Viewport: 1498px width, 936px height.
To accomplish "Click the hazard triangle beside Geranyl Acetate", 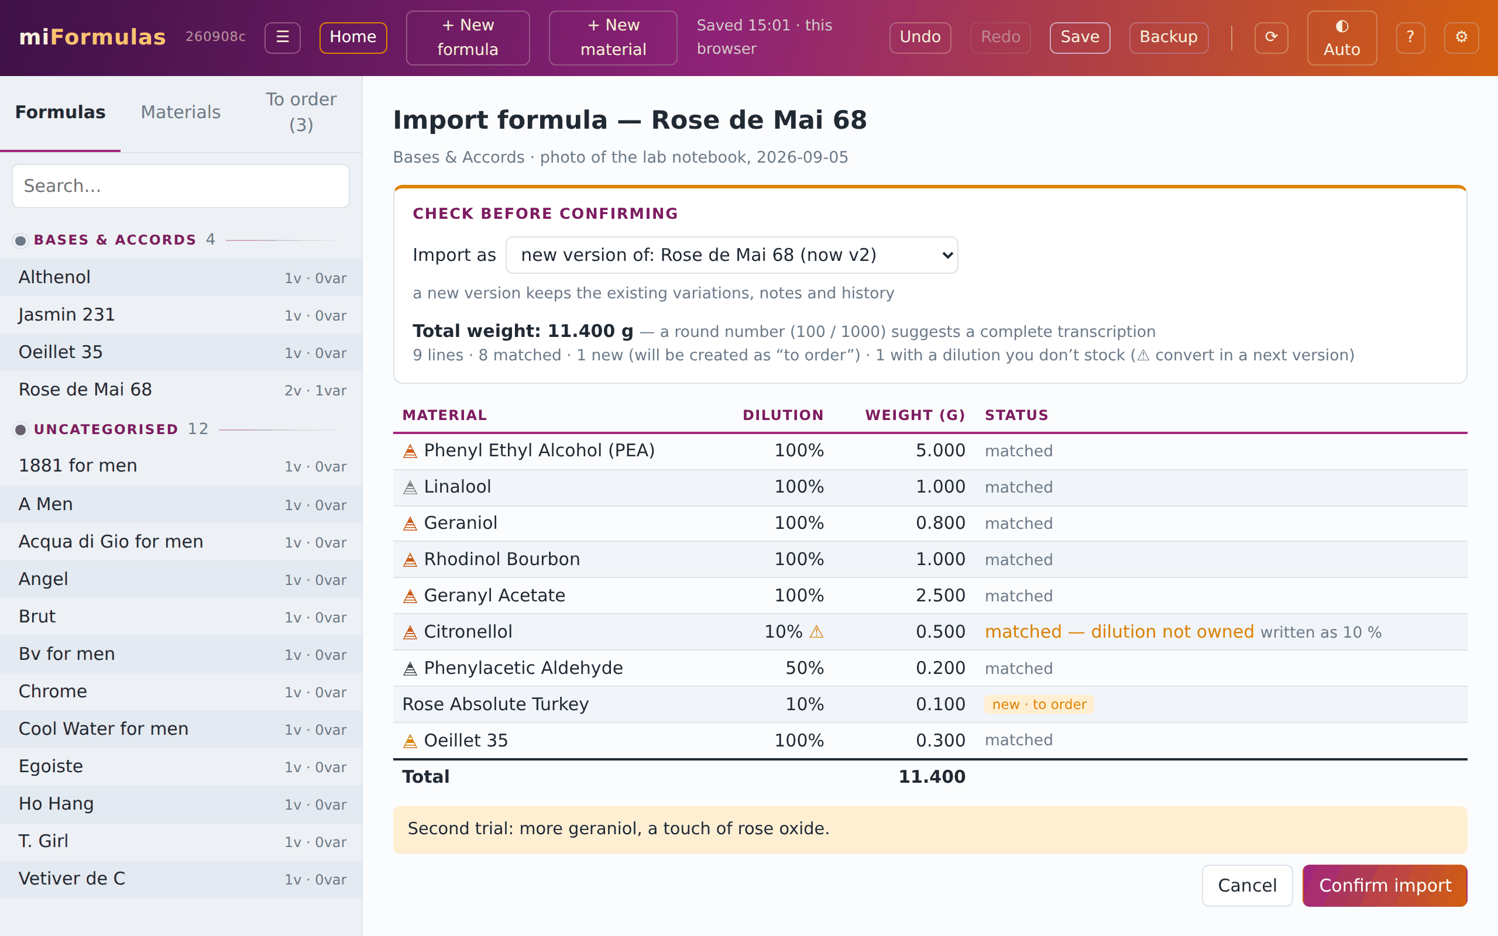I will click(x=410, y=596).
